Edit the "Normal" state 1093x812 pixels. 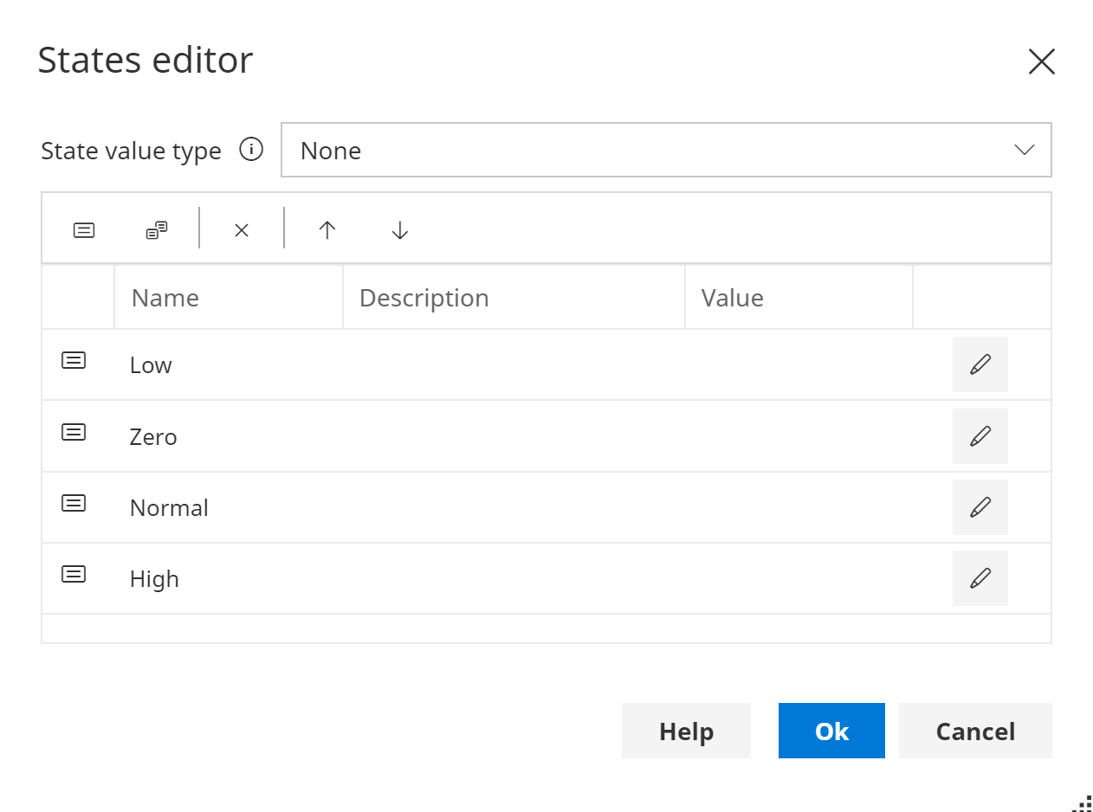tap(980, 507)
